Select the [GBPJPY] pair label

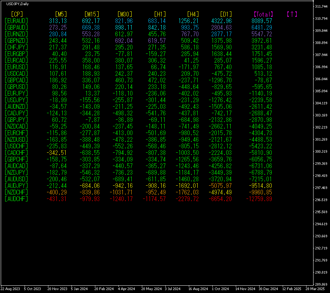pos(16,120)
